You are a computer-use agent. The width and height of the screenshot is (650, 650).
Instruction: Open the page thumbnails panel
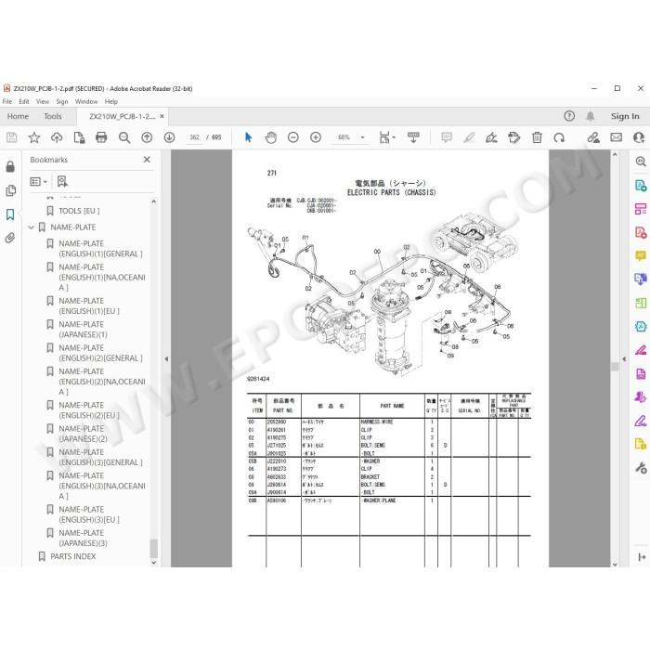10,190
